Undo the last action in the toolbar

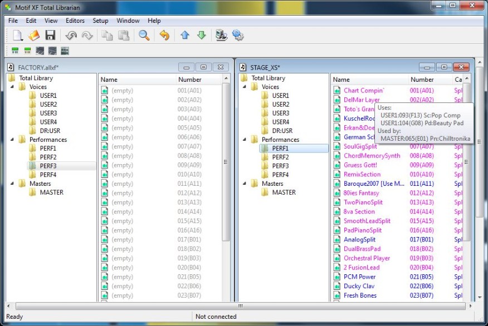[71, 36]
